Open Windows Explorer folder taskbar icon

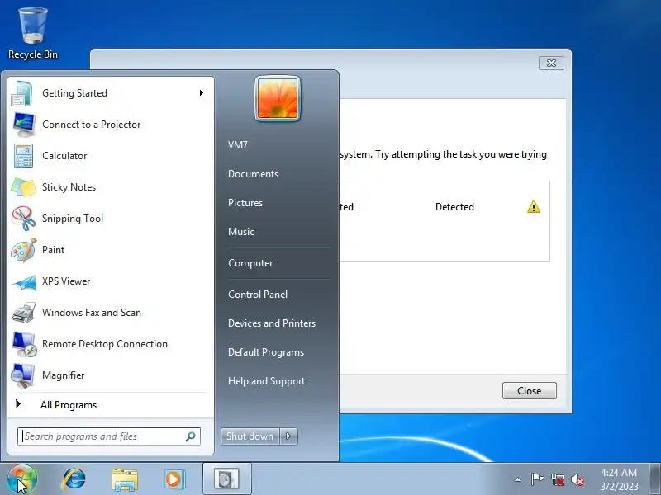tap(125, 479)
